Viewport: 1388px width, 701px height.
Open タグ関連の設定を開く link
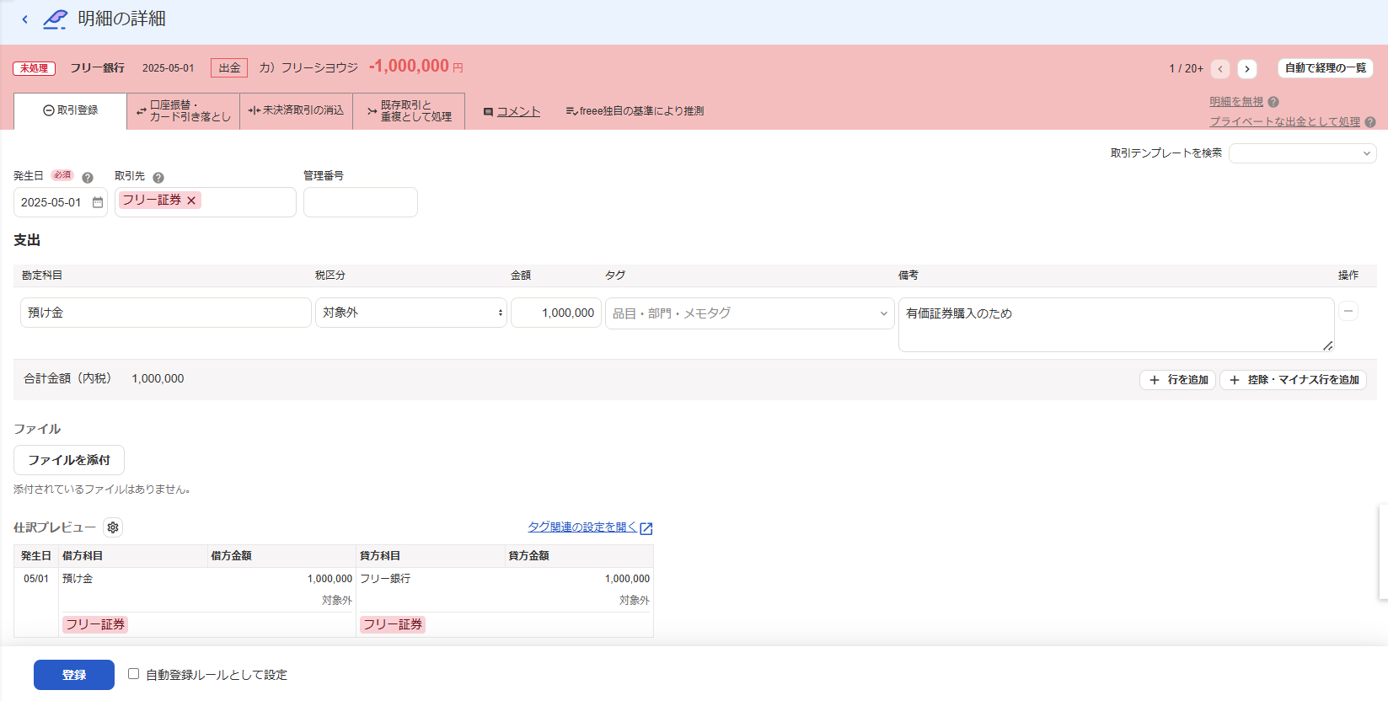click(x=582, y=527)
